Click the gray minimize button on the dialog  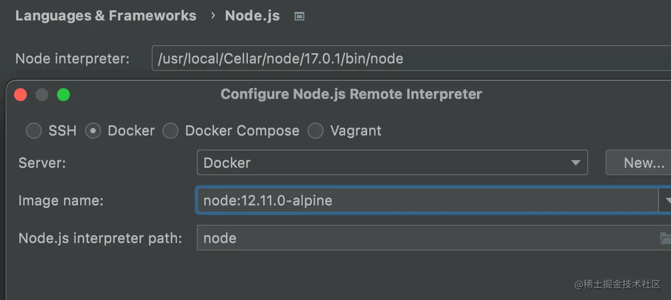(42, 95)
